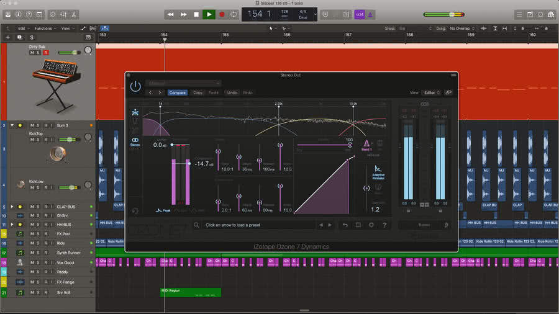Open the View Editor dropdown
This screenshot has height=314, width=559.
(x=432, y=92)
